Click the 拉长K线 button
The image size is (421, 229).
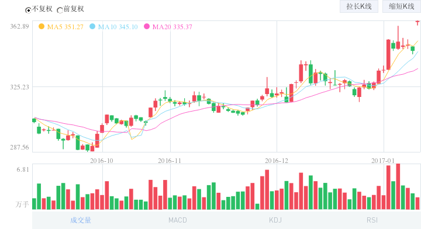[x=359, y=6]
